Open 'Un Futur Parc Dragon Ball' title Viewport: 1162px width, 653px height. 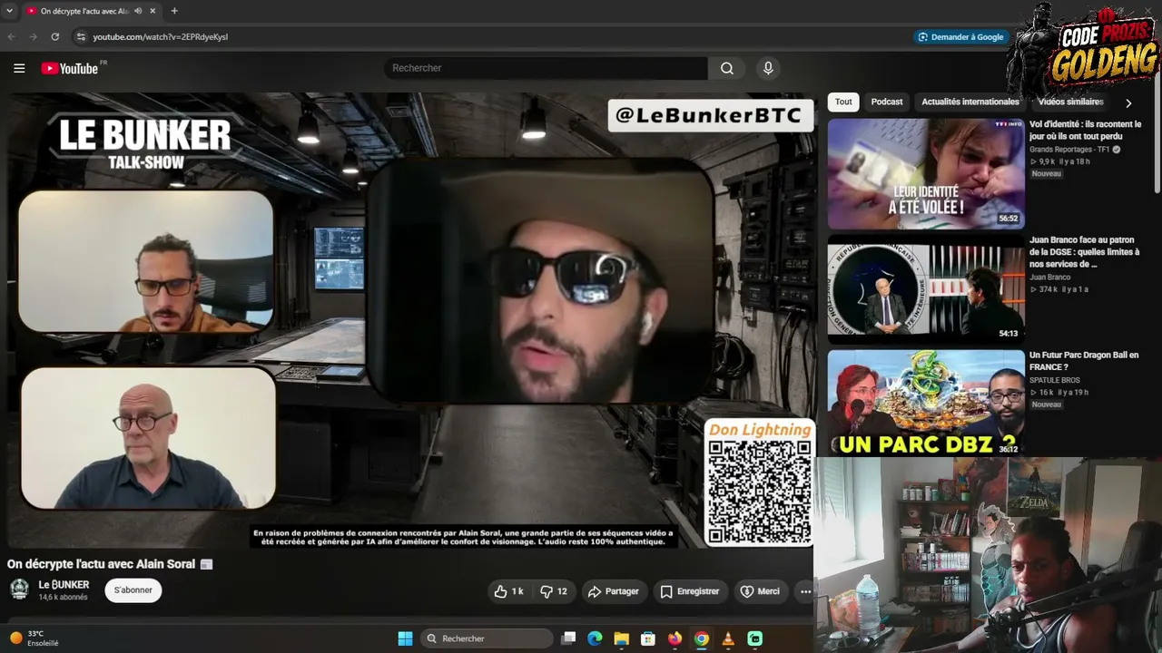1084,361
